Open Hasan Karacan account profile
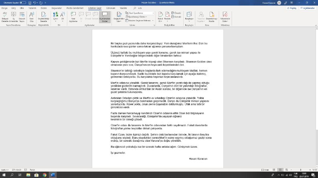This screenshot has width=318, height=178. [272, 3]
